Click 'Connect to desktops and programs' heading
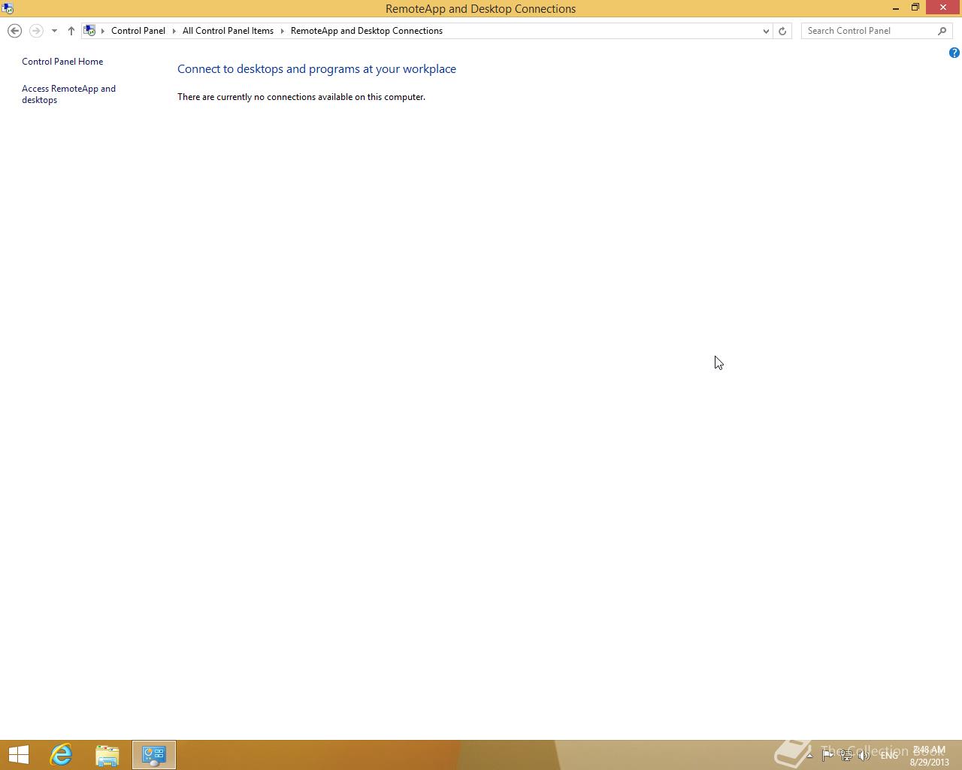 pyautogui.click(x=316, y=68)
